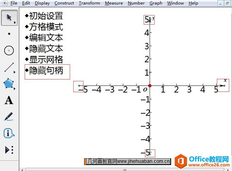
Task: Click the Sketchpad document icon beside File
Action: [5, 3]
